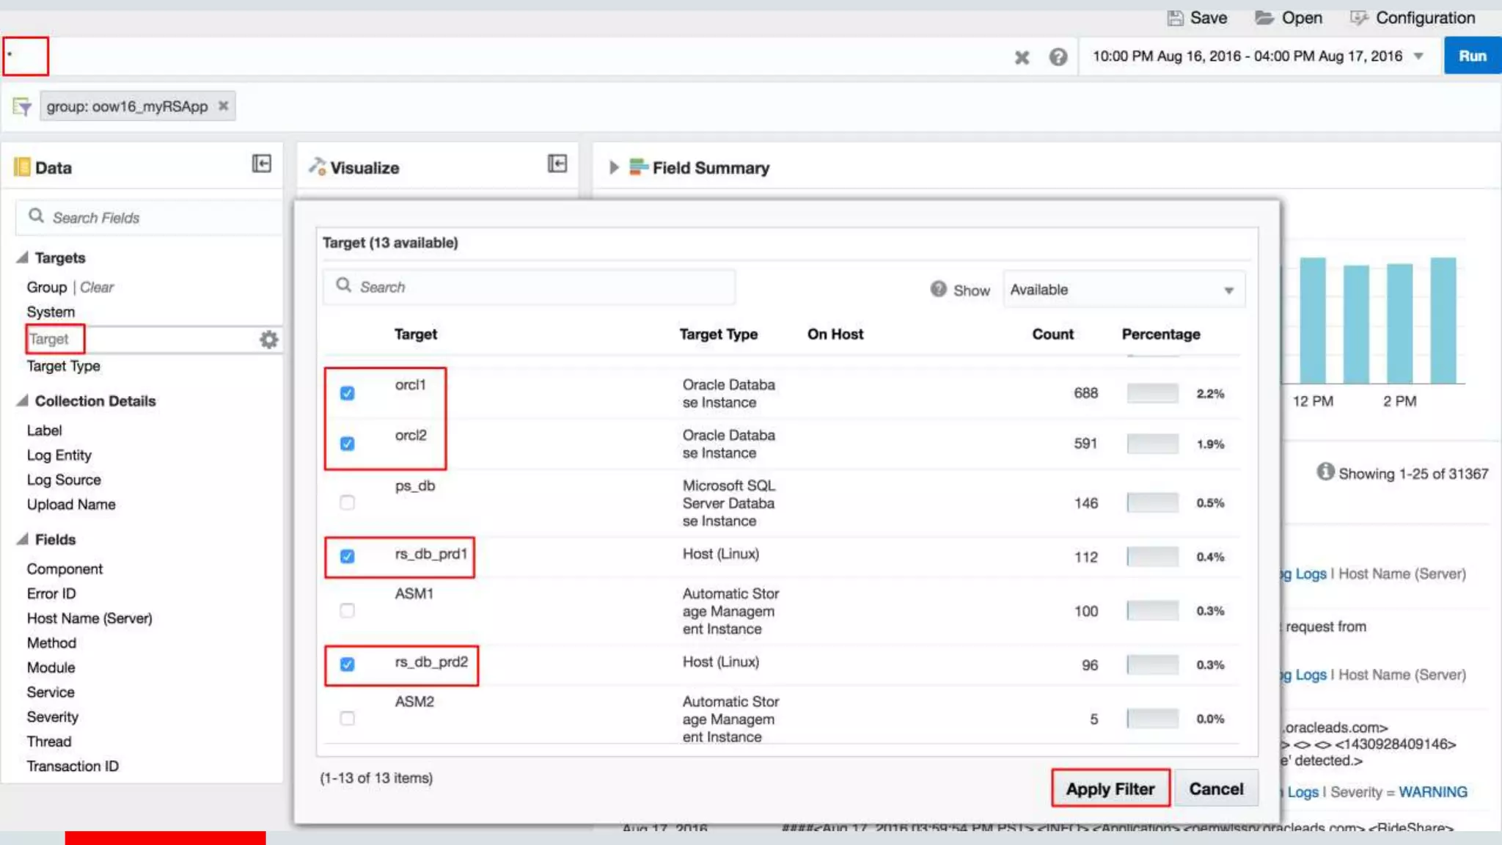
Task: Click the help question mark icon in query bar
Action: click(x=1058, y=57)
